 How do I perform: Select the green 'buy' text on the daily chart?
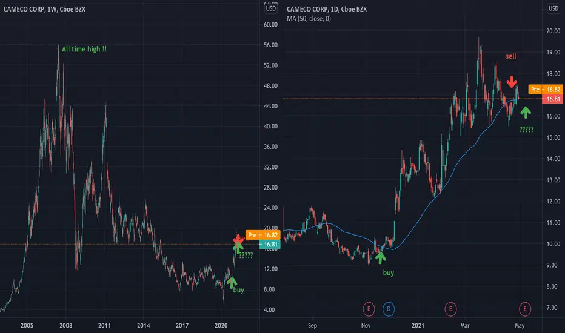pos(389,273)
